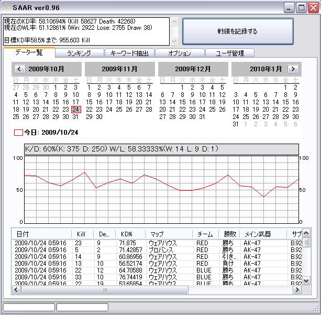
Task: Click the 戦績を記録する button
Action: [238, 31]
